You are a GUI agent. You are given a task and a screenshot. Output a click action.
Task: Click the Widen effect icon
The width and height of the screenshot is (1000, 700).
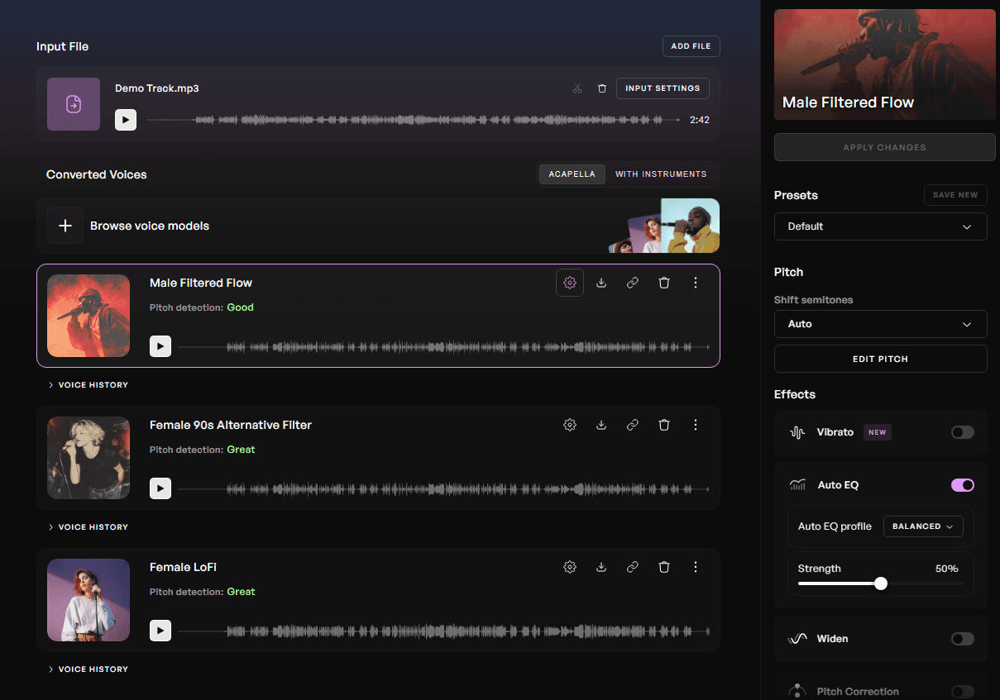tap(797, 639)
